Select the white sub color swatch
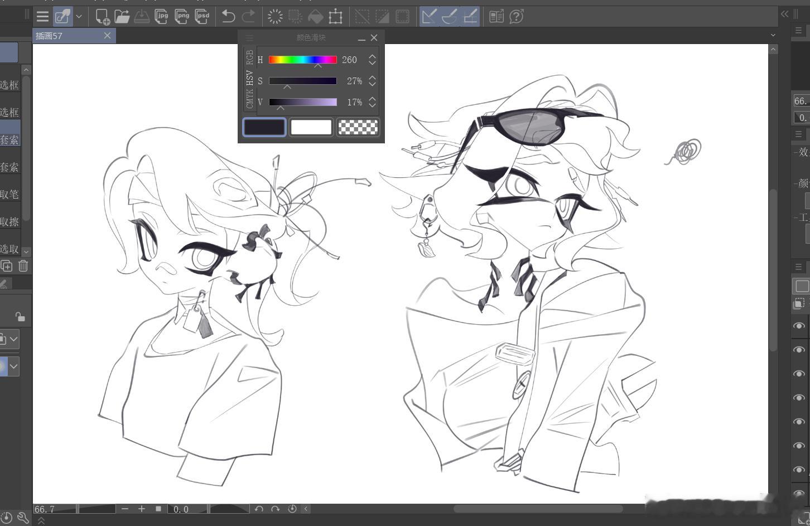 click(x=311, y=127)
